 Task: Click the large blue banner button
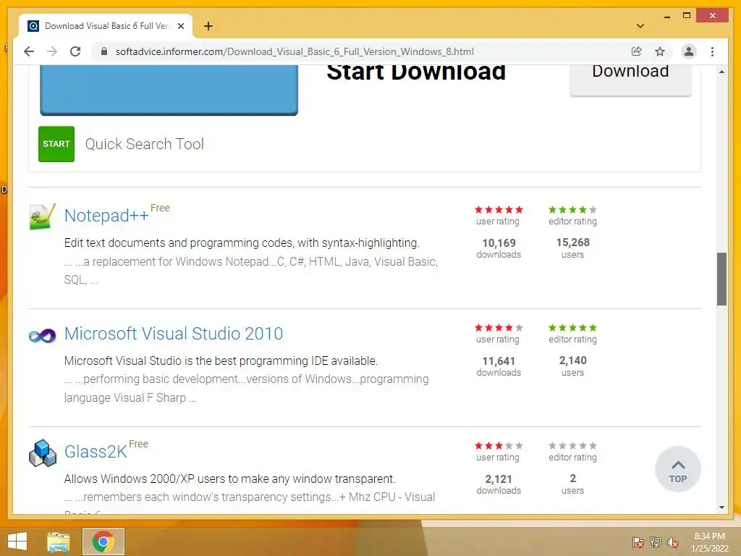point(169,90)
